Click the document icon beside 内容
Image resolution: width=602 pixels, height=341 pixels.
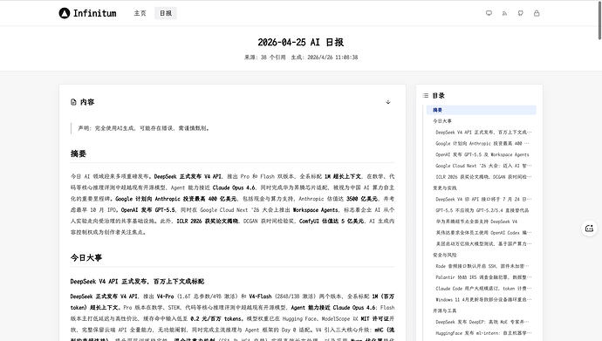73,102
